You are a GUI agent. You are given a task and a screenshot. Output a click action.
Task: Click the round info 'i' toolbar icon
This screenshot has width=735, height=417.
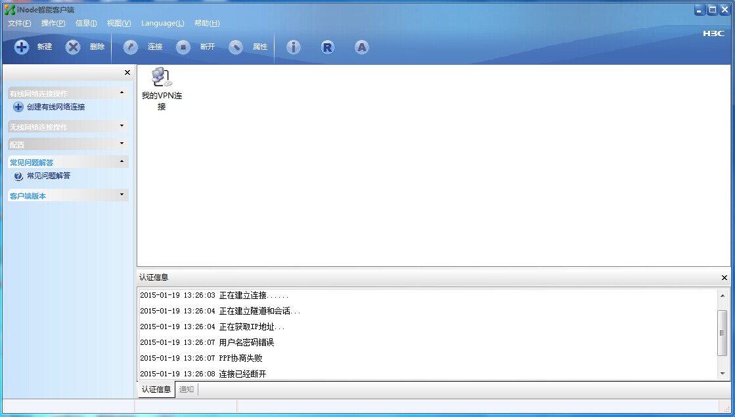coord(294,47)
